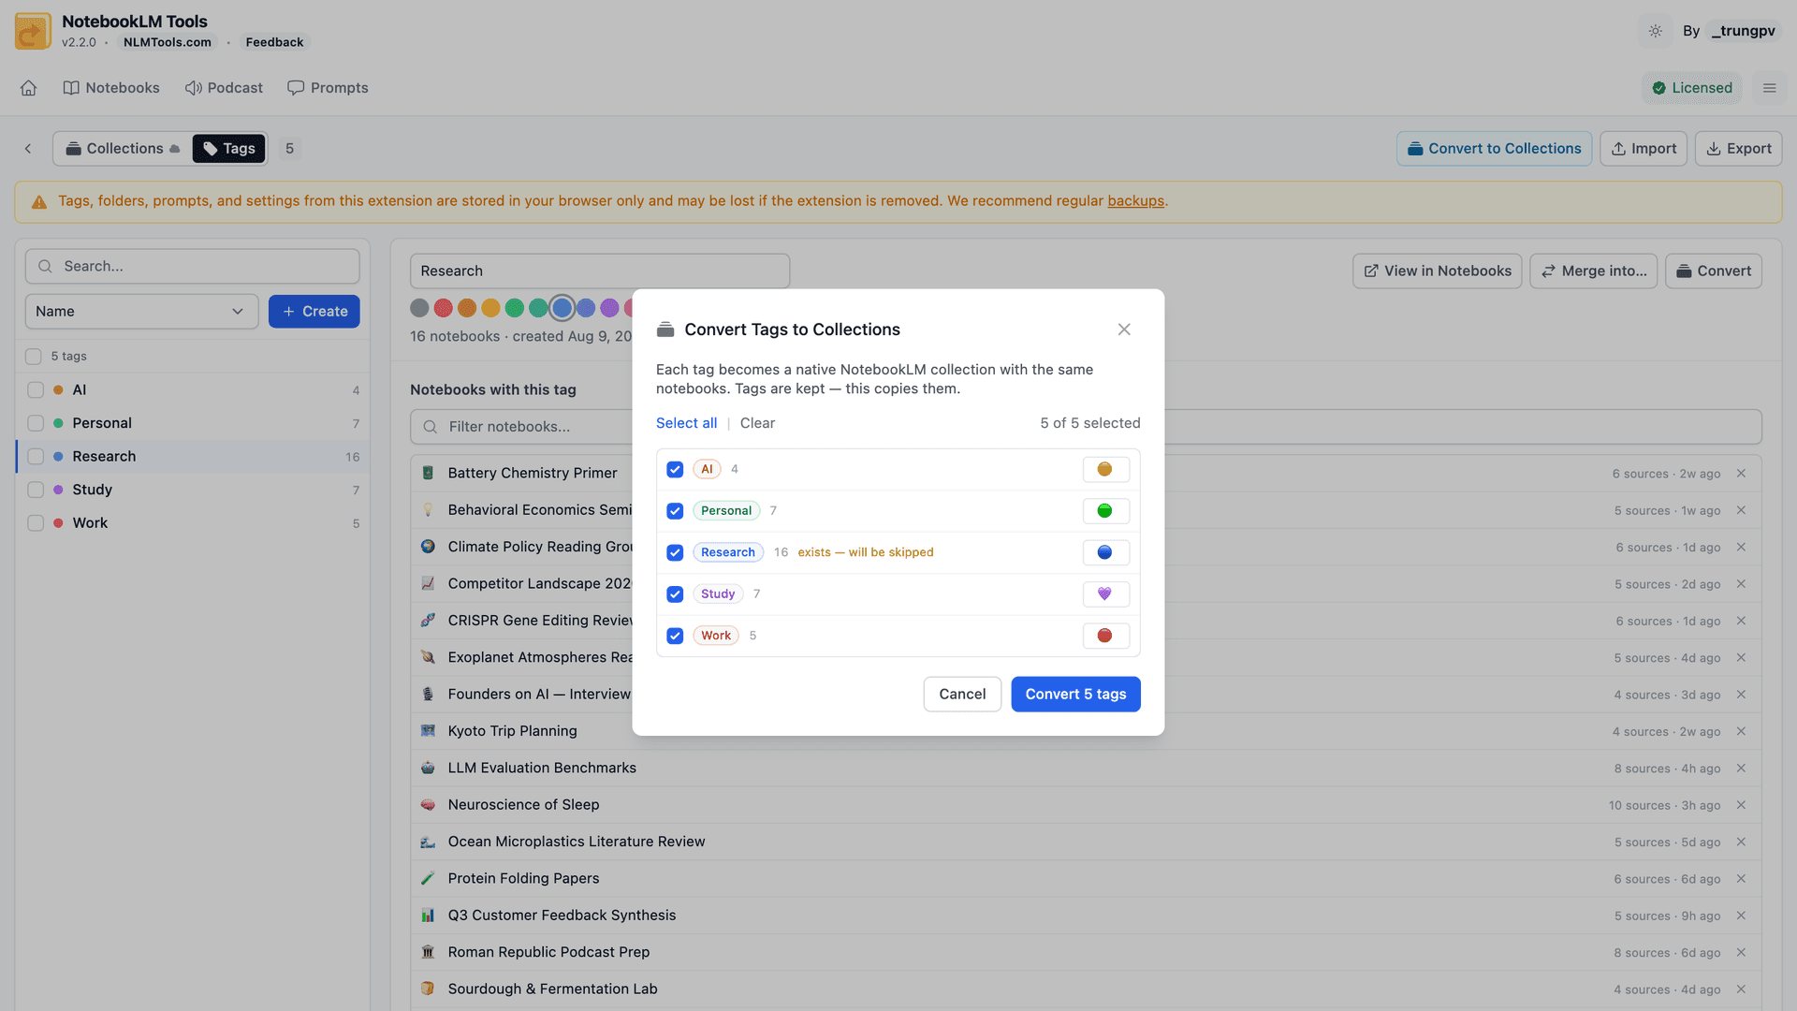Remove Sourdough & Fermentation Lab from tag
The height and width of the screenshot is (1011, 1797).
click(1741, 989)
